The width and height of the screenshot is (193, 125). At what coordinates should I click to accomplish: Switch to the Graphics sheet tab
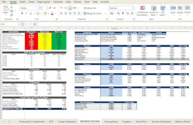coord(127,122)
